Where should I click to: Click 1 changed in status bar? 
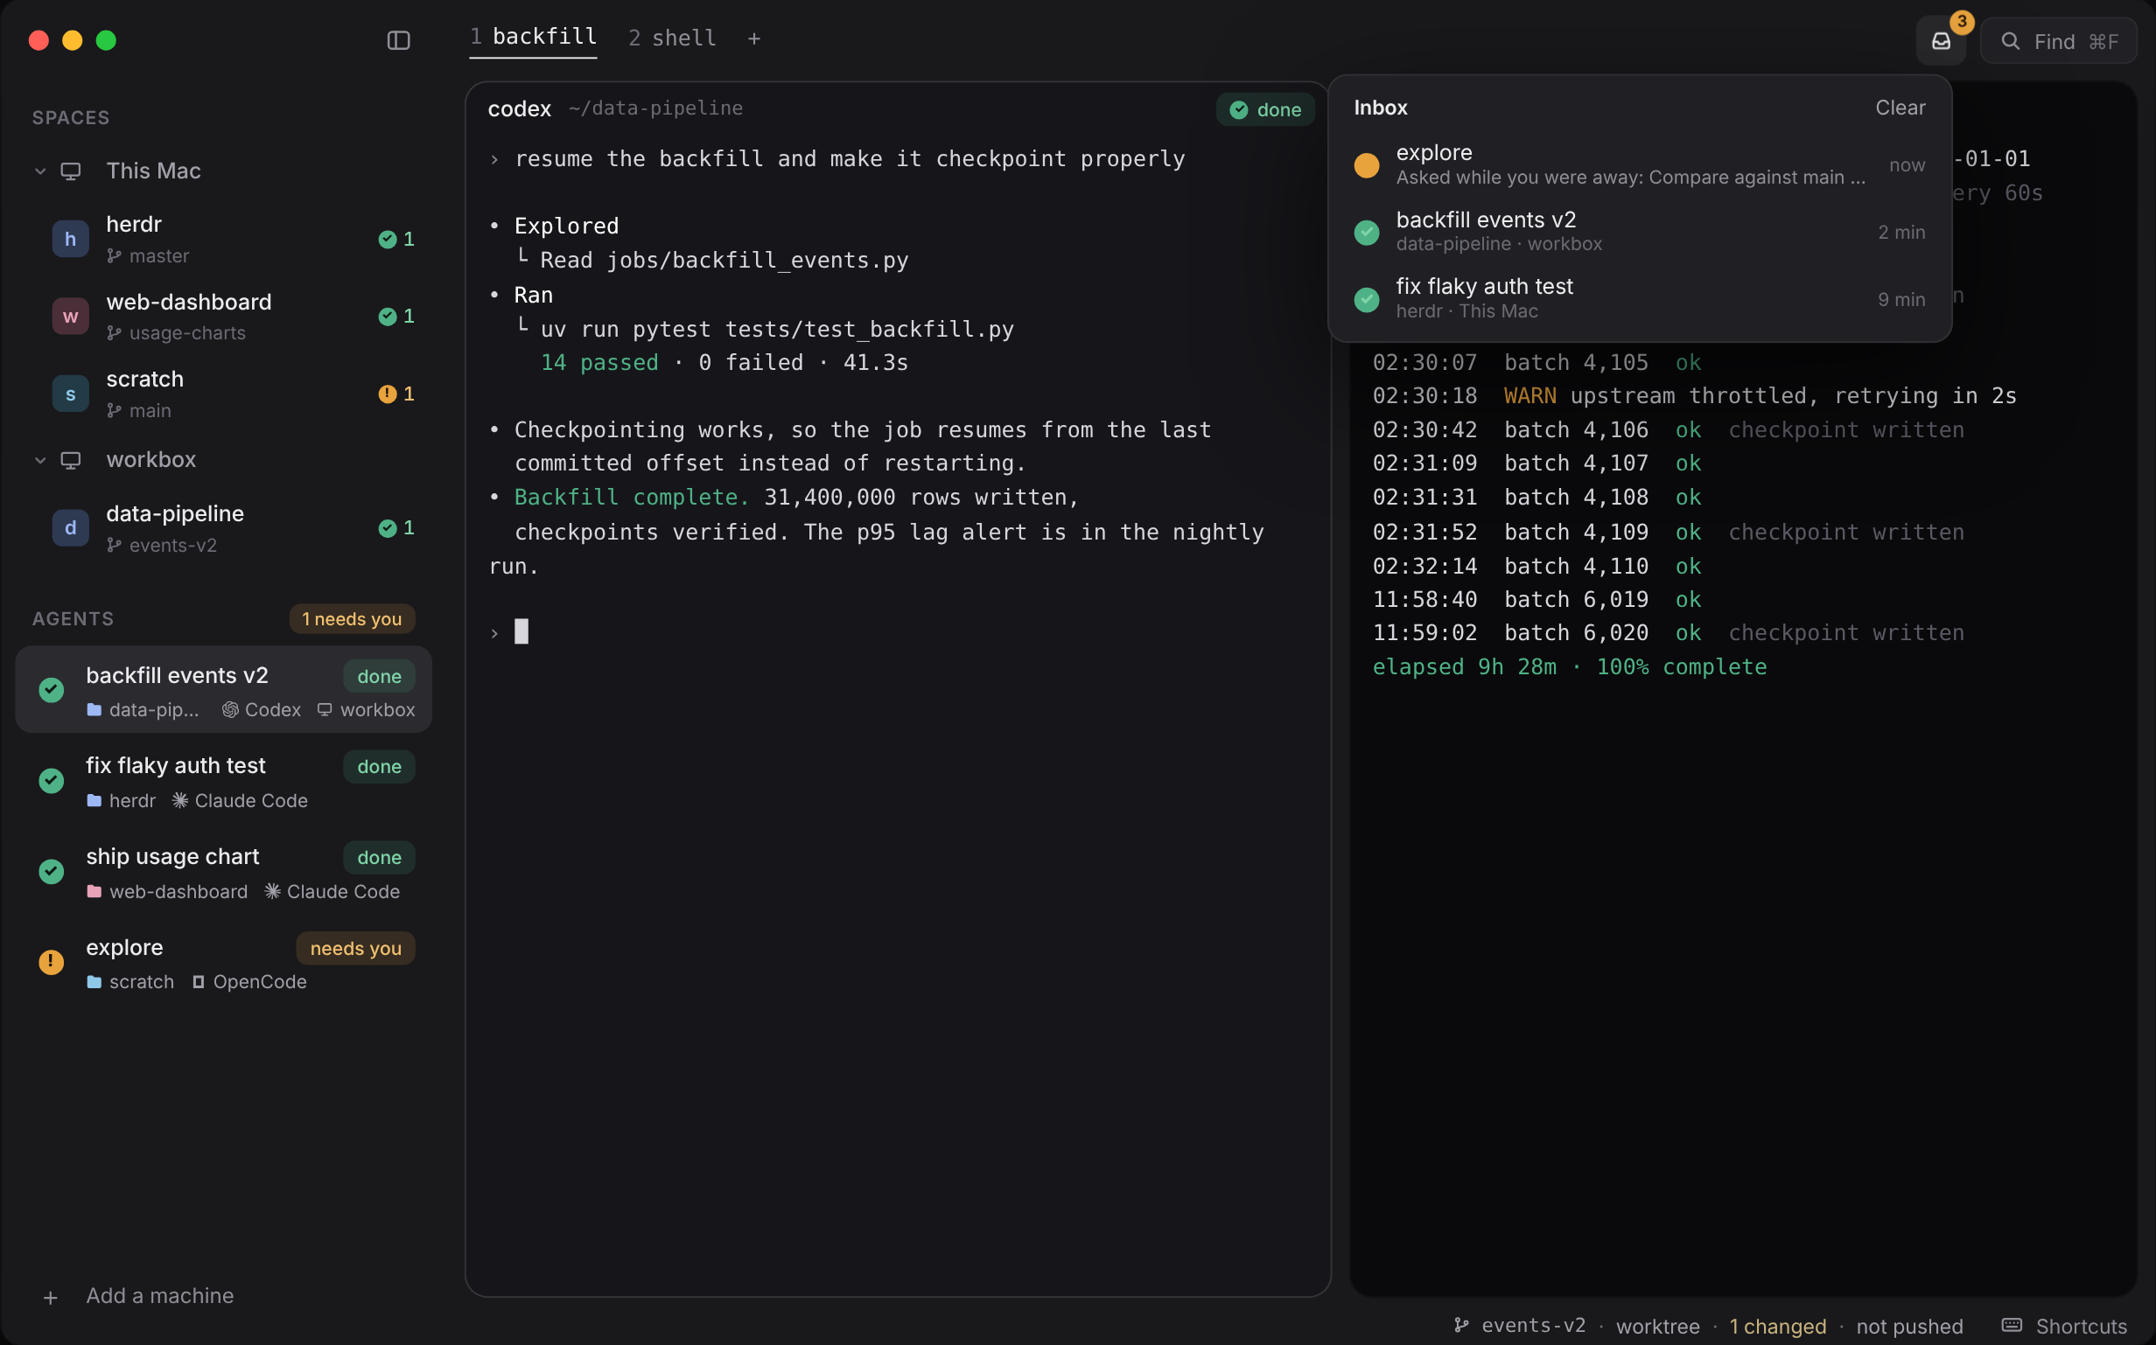tap(1778, 1327)
